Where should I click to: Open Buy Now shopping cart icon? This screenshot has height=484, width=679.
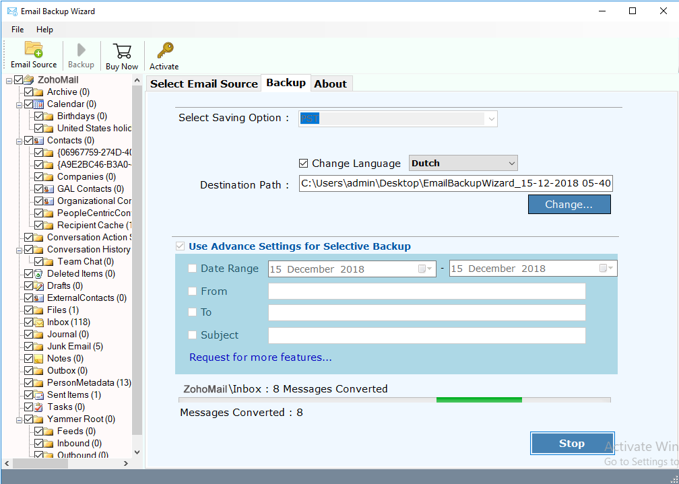pos(122,51)
